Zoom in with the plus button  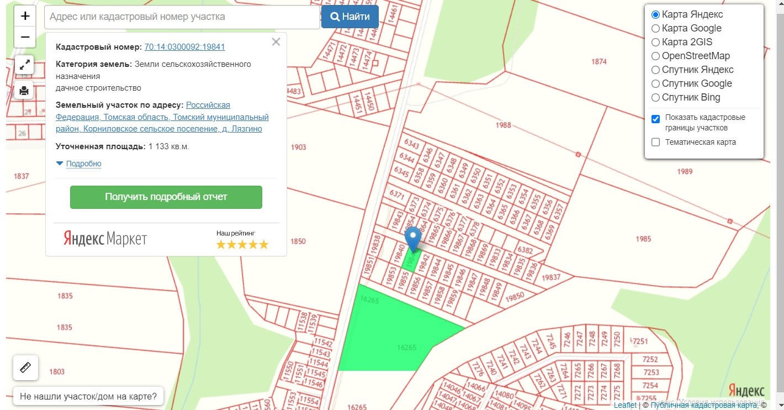(x=25, y=17)
